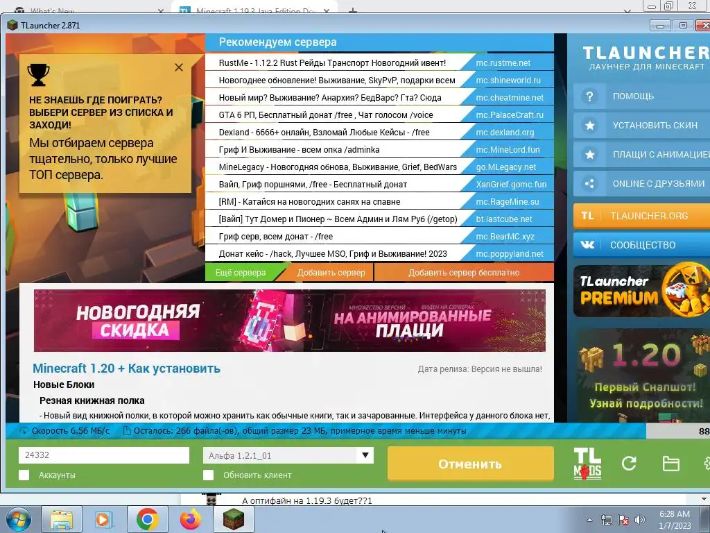Select server address mc.RageMine.su
710x533 pixels.
507,202
